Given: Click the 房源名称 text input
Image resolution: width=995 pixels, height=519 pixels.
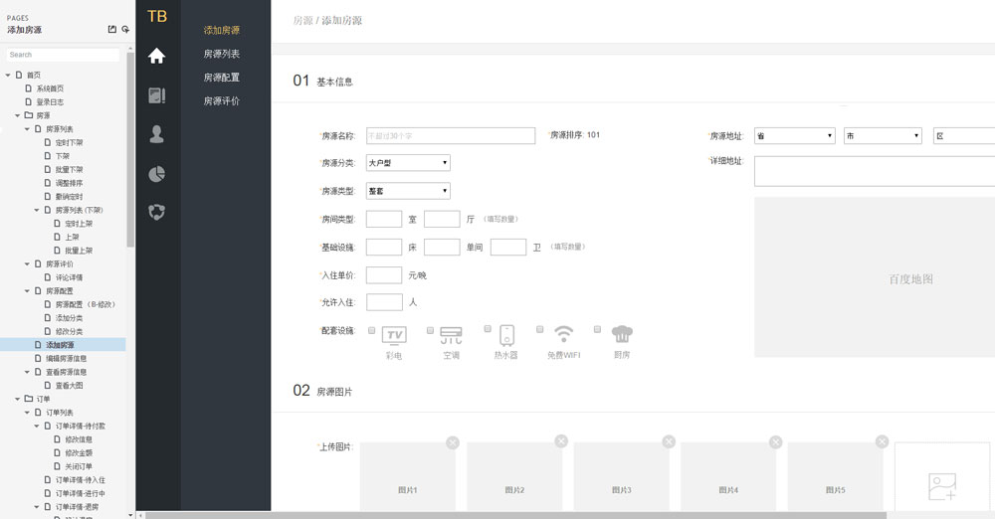Looking at the screenshot, I should point(451,136).
